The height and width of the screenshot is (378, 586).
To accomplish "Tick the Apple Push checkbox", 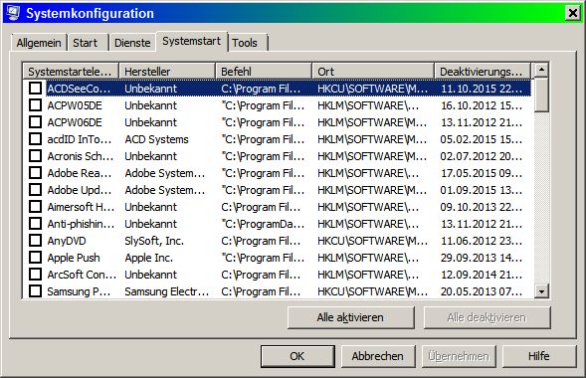I will [36, 258].
